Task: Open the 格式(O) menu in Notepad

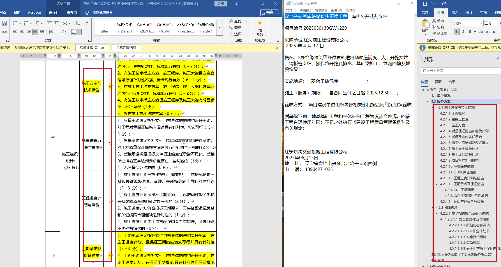Action: 321,10
